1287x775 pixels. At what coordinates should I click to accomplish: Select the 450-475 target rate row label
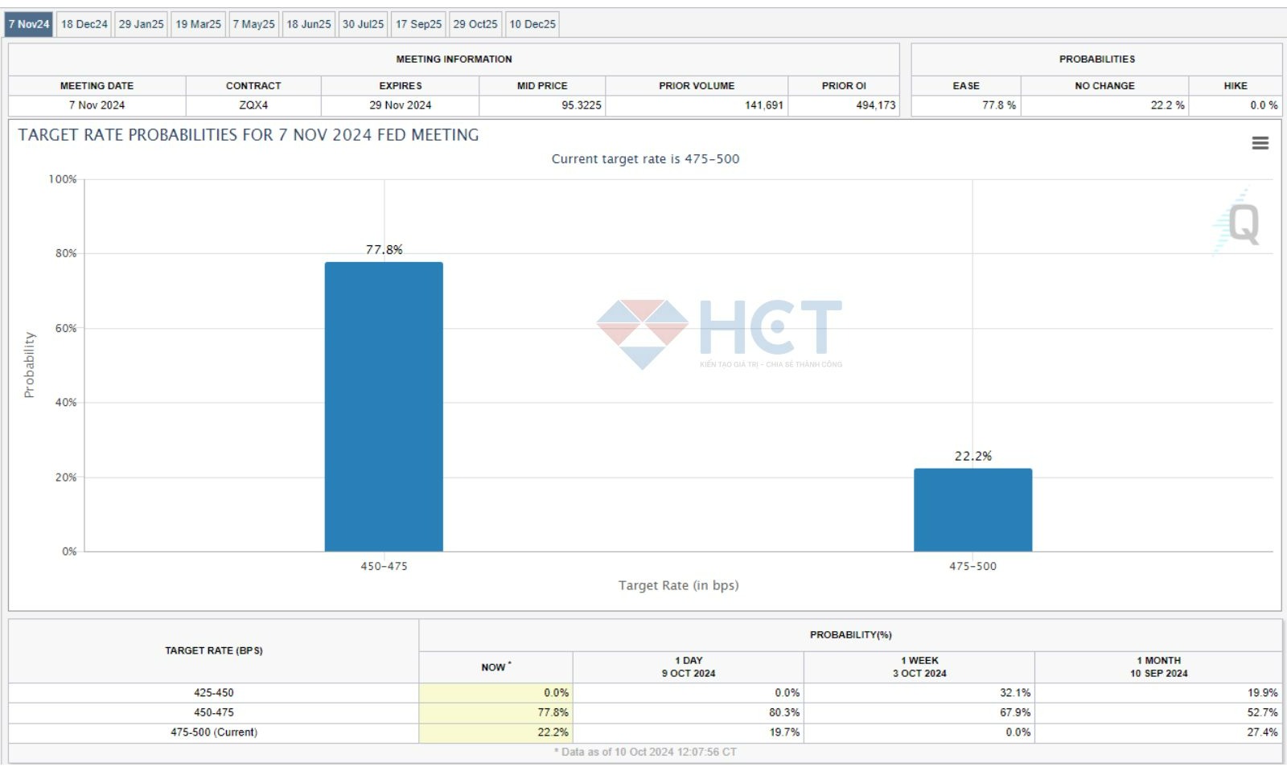point(213,712)
